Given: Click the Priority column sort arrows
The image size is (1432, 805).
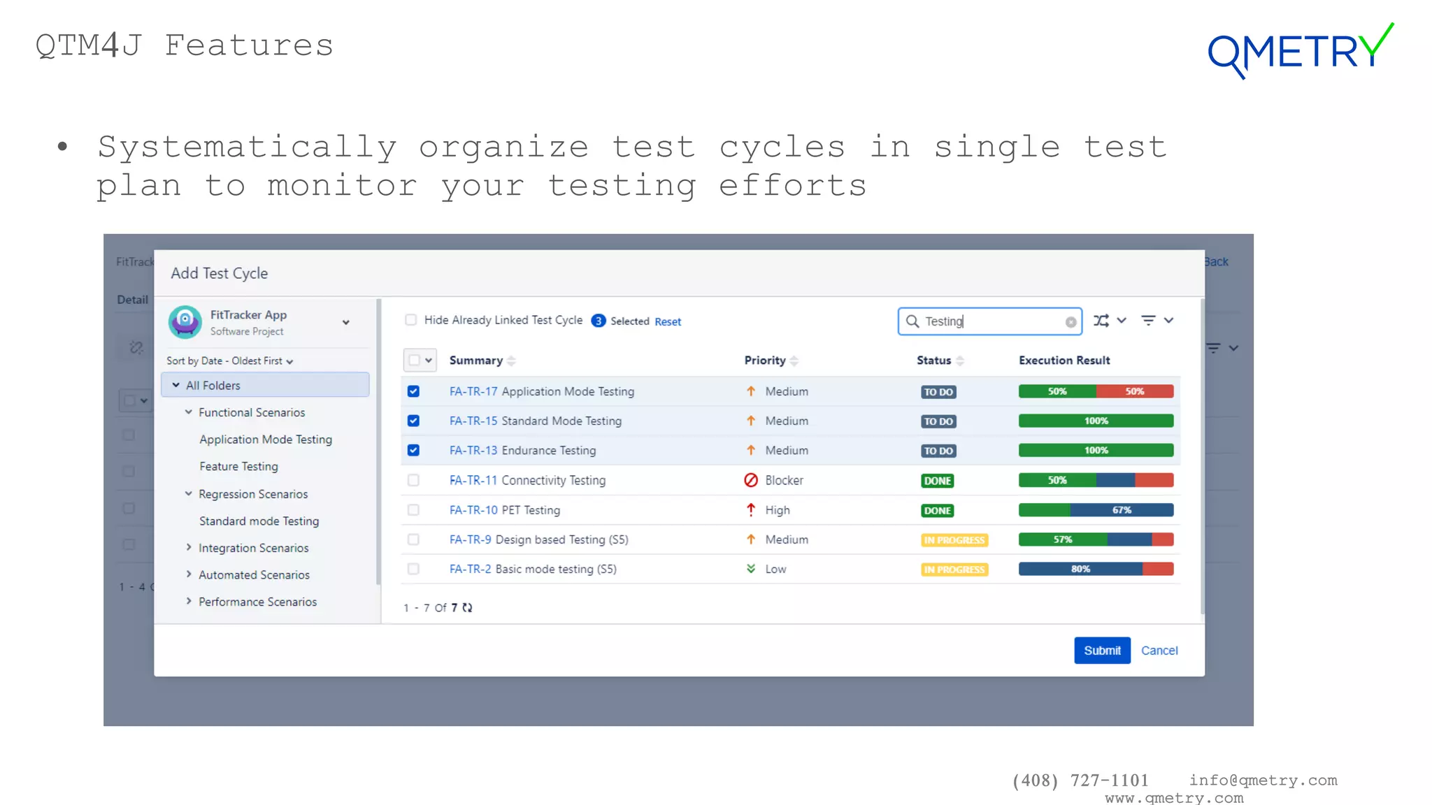Looking at the screenshot, I should pos(794,361).
